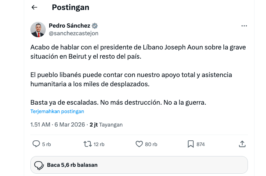The image size is (266, 176).
Task: Click the Pedro Sánchez display name
Action: tap(69, 26)
